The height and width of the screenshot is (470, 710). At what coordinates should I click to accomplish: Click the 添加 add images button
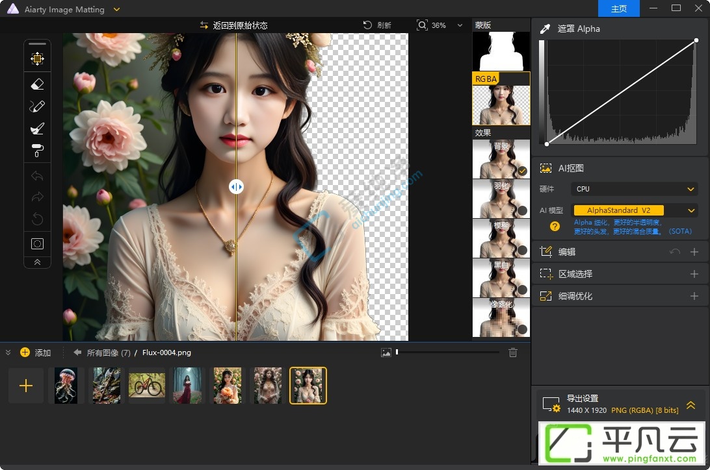(x=35, y=352)
